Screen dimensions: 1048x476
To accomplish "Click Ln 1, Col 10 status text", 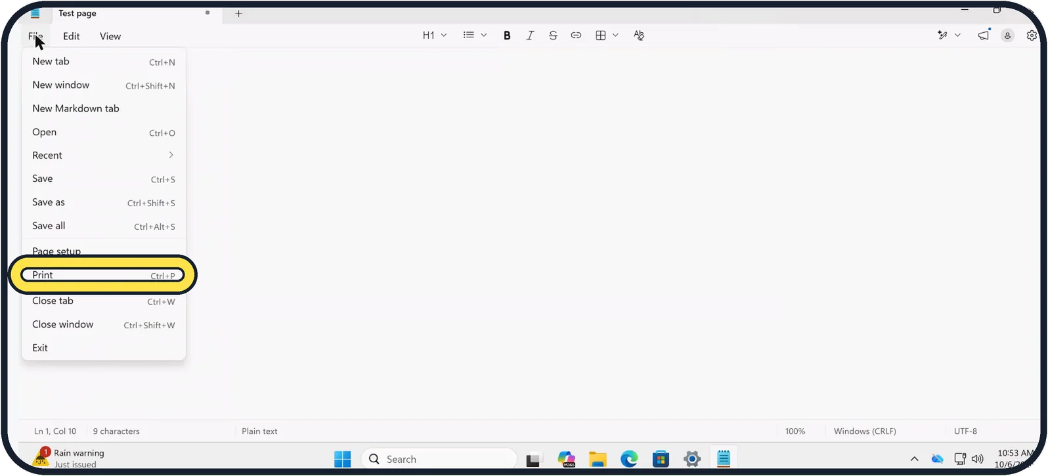I will (55, 431).
